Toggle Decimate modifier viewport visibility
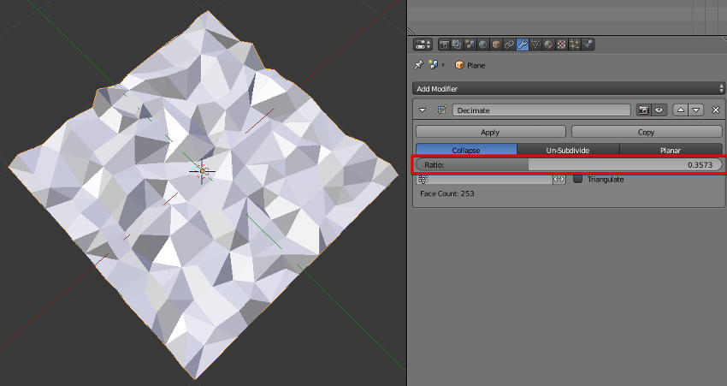The width and height of the screenshot is (727, 386). pyautogui.click(x=659, y=110)
